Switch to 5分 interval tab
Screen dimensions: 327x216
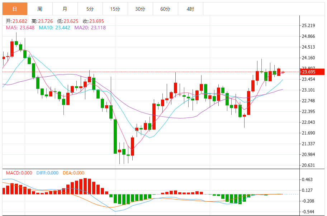coord(90,9)
